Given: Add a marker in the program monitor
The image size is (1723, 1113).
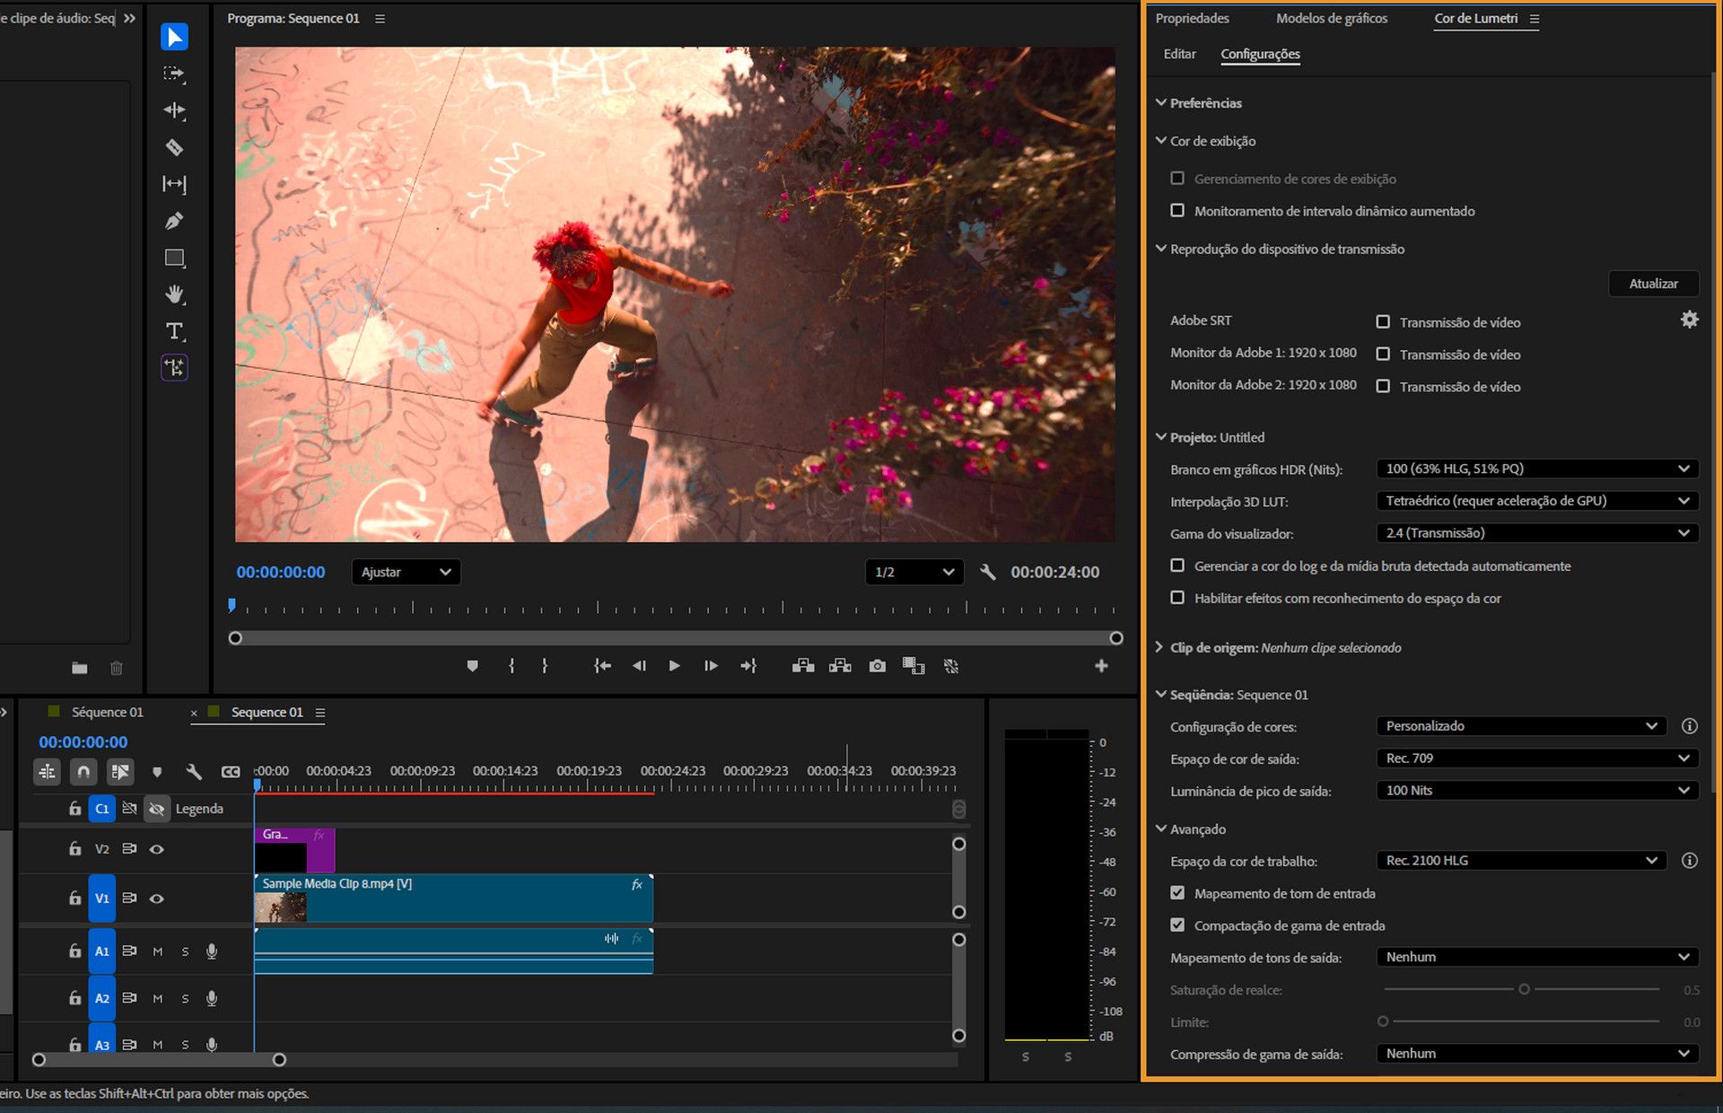Looking at the screenshot, I should point(473,666).
